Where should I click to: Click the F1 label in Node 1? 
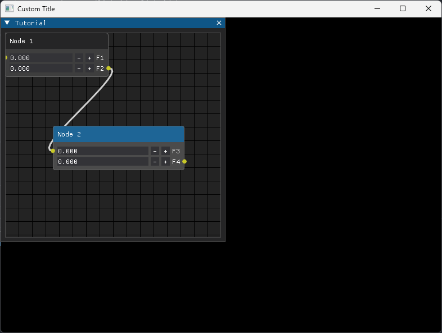point(100,58)
